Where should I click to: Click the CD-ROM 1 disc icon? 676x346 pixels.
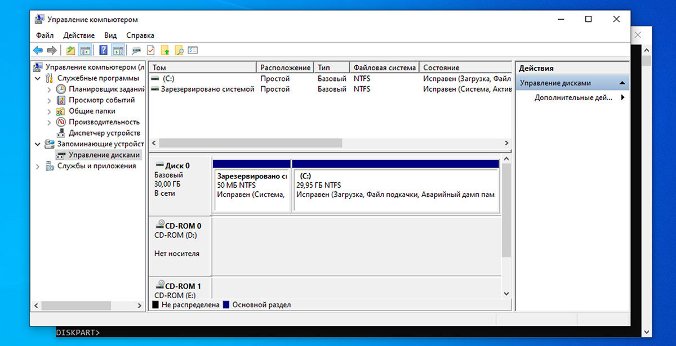pos(160,286)
